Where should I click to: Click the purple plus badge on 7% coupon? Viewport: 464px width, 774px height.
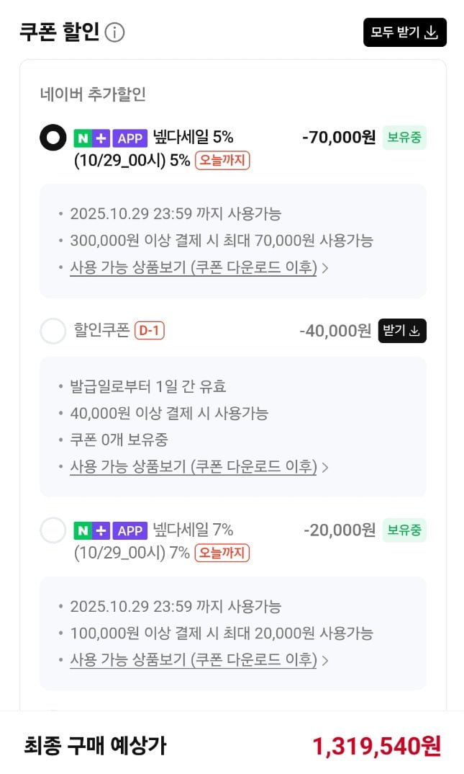101,530
